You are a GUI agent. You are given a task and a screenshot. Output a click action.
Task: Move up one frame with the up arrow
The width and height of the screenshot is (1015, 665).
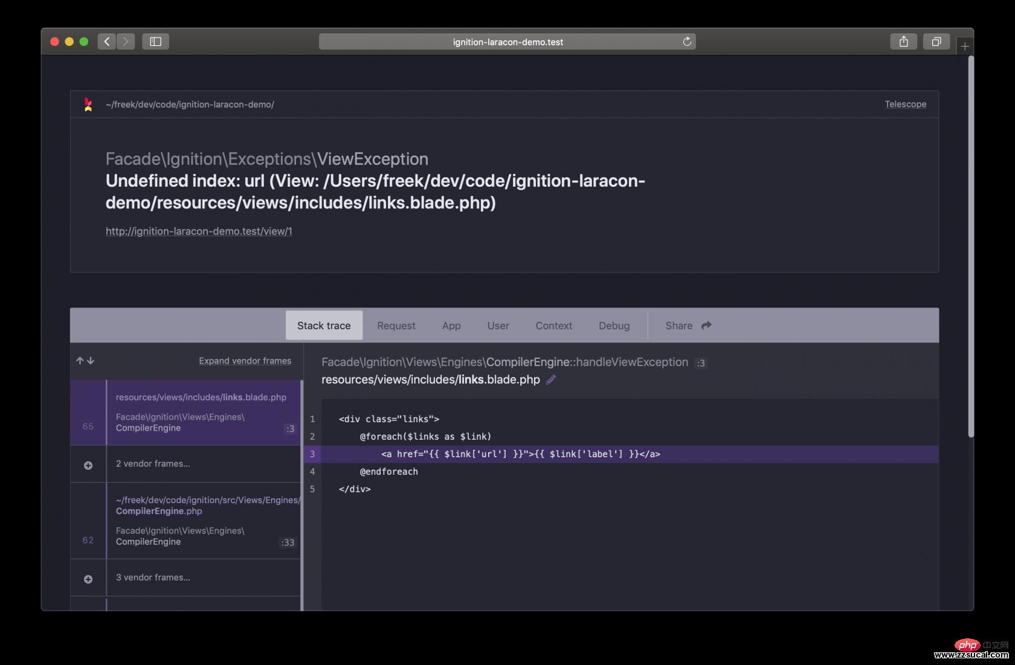(x=80, y=361)
